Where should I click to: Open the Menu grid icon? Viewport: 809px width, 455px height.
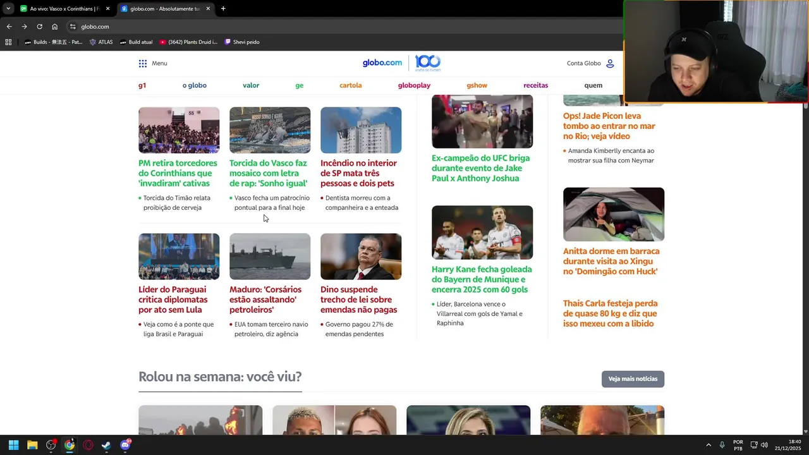click(x=143, y=63)
